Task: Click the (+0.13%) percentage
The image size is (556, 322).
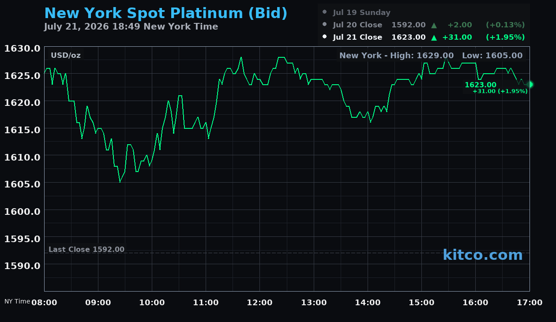Action: (505, 25)
